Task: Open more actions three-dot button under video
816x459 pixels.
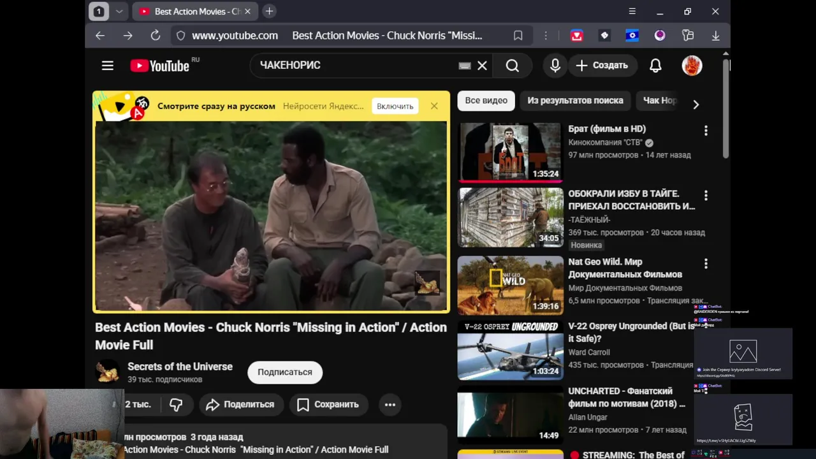Action: point(390,405)
